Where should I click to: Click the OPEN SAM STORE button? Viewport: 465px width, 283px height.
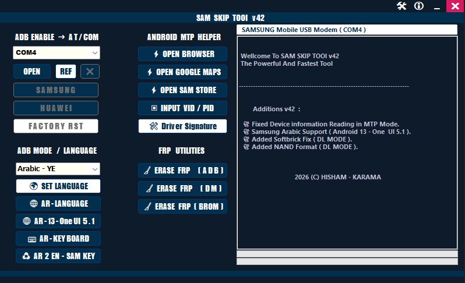pyautogui.click(x=183, y=90)
